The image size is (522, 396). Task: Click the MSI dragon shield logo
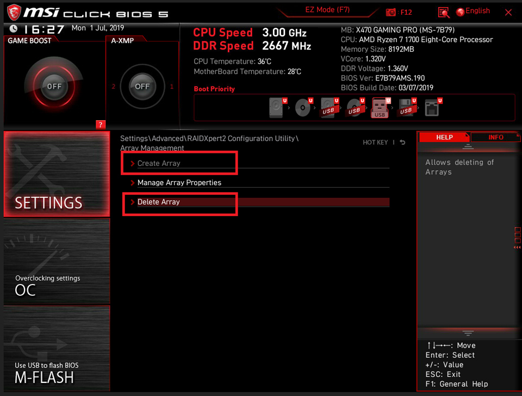14,13
